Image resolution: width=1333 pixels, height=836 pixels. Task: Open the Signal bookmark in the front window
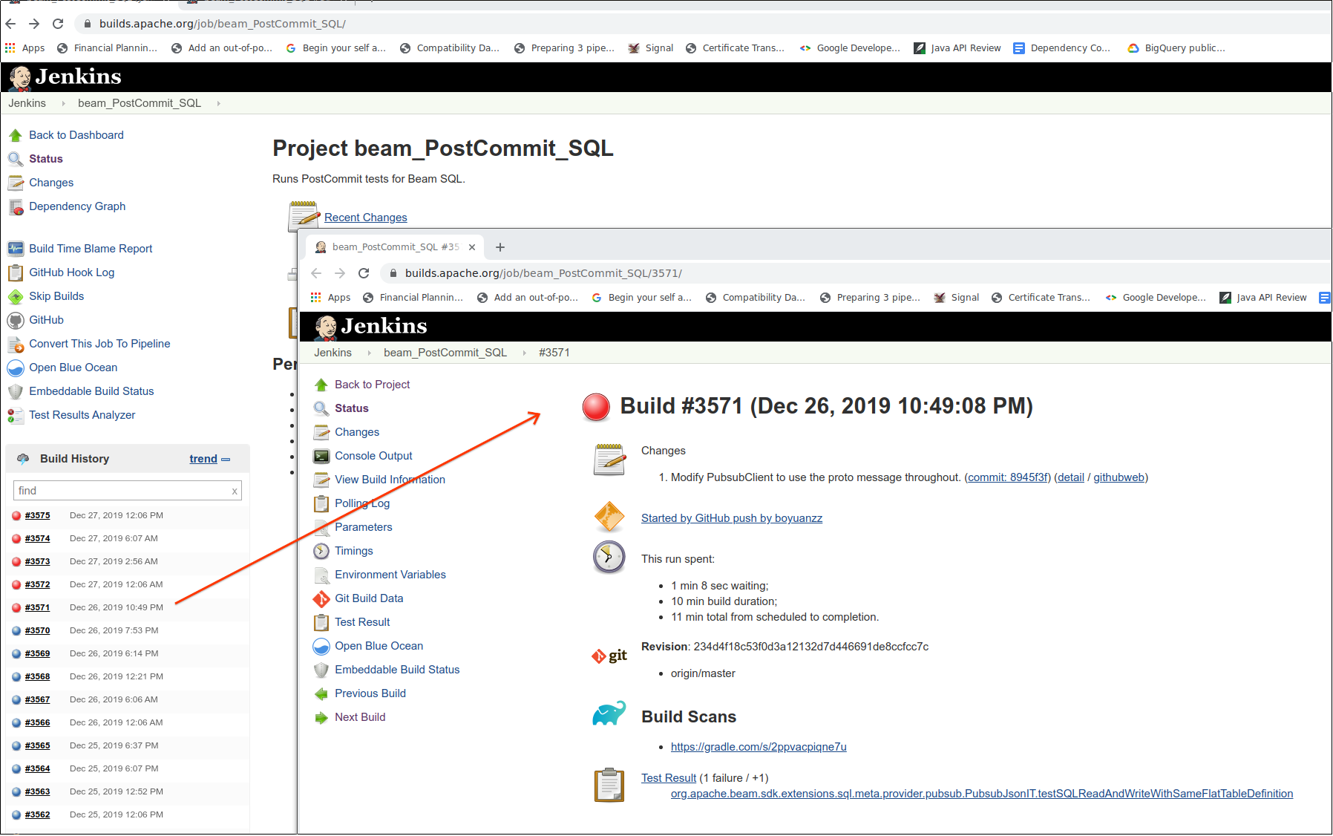tap(957, 298)
